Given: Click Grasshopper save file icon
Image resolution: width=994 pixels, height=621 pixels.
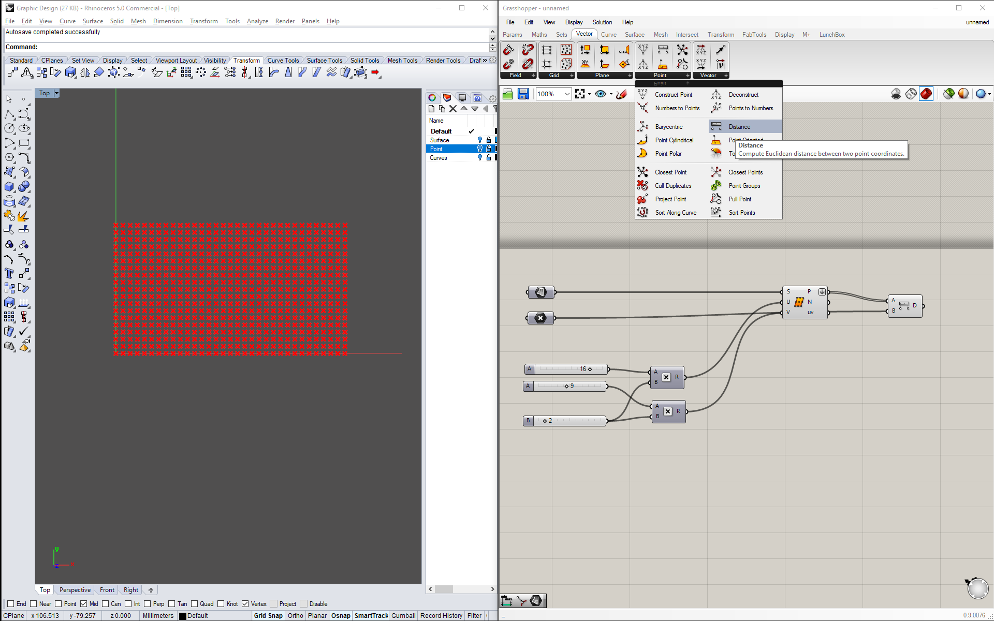Looking at the screenshot, I should 523,94.
